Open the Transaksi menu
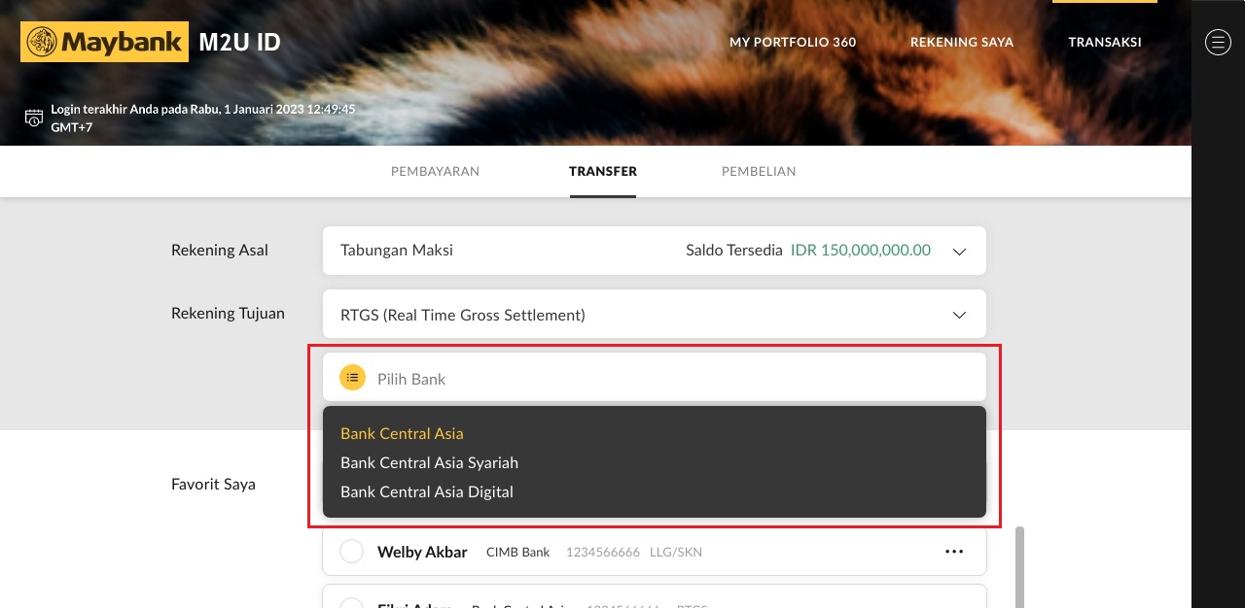Viewport: 1245px width, 608px height. tap(1105, 42)
